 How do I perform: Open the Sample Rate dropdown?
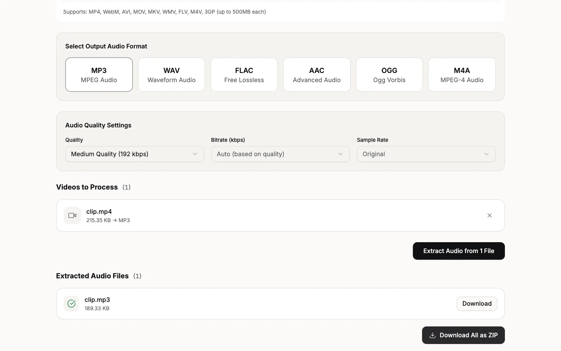click(426, 154)
